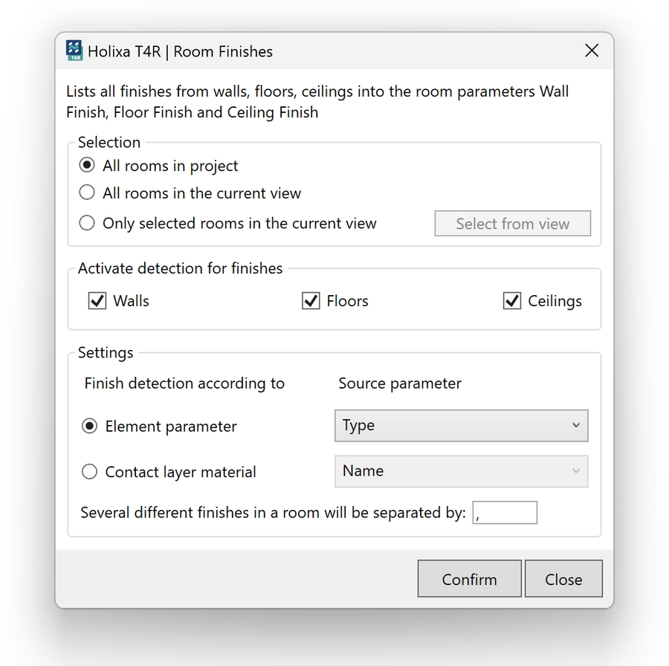669x666 pixels.
Task: Click the finishes separator text field
Action: click(x=505, y=513)
